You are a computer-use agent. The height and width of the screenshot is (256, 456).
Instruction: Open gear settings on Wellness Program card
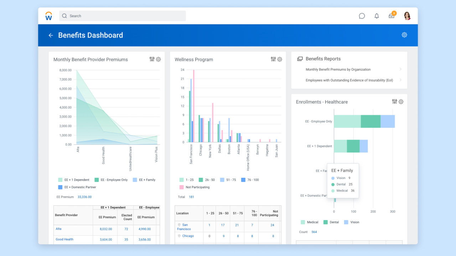[280, 59]
